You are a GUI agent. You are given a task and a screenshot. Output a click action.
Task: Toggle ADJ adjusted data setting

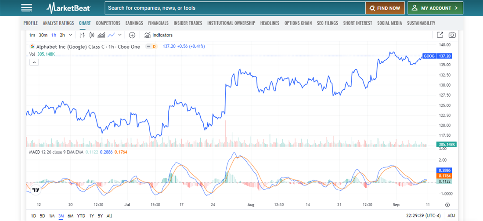(451, 216)
